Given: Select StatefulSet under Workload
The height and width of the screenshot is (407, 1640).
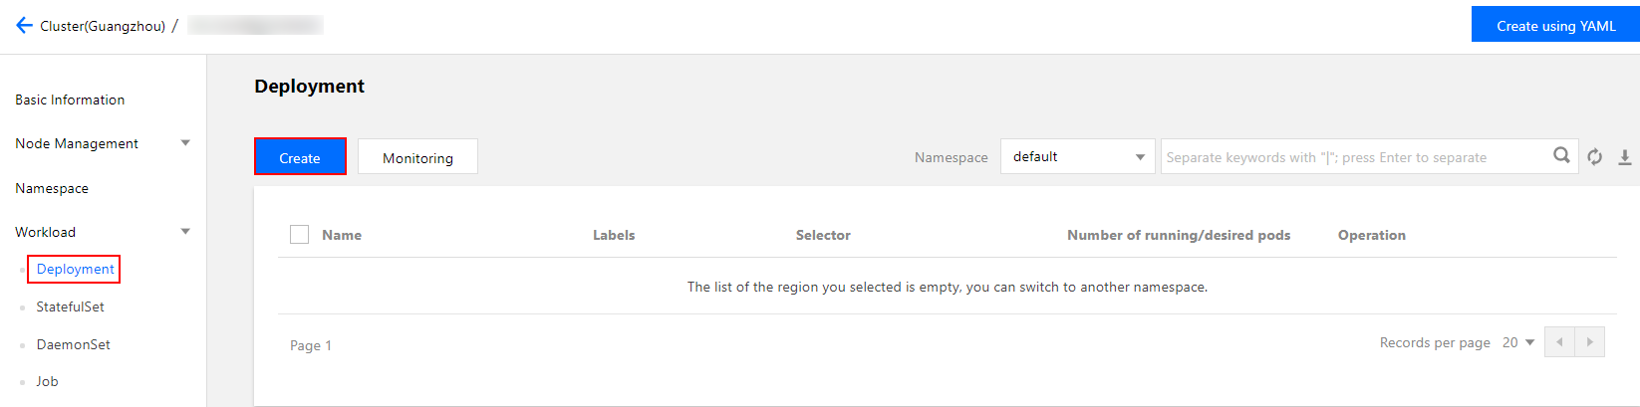Looking at the screenshot, I should click(70, 306).
